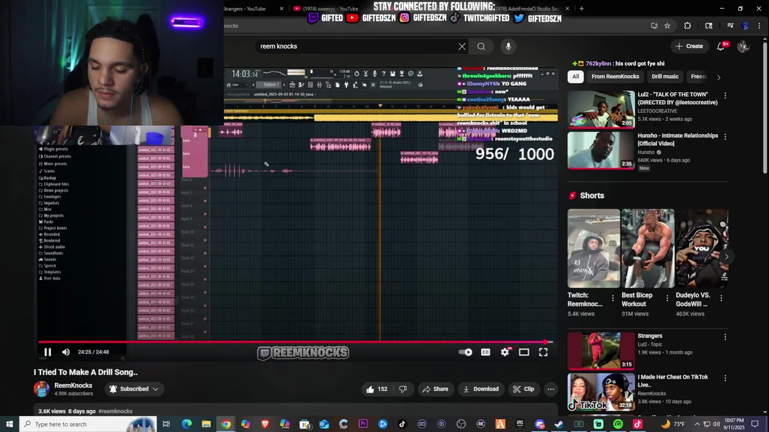Show next Shorts with the arrow
Screen dimensions: 769x432
[726, 256]
